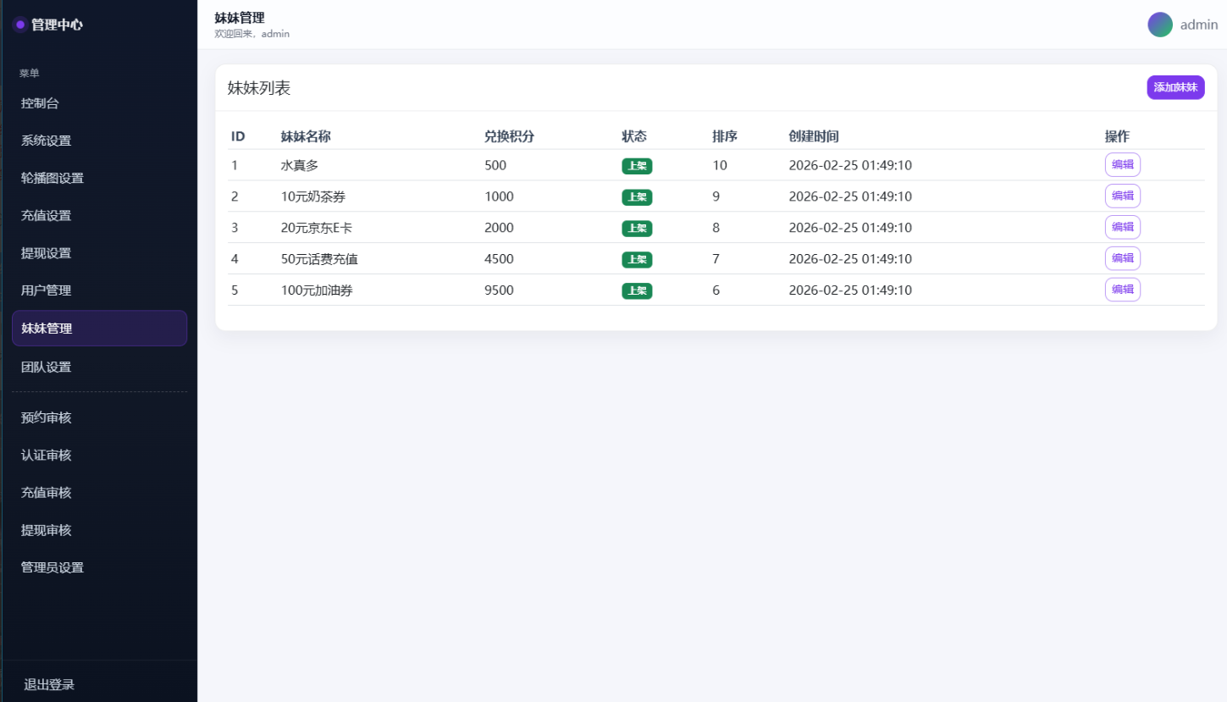Image resolution: width=1227 pixels, height=702 pixels.
Task: Open 提现审核 menu entry
Action: click(x=99, y=529)
